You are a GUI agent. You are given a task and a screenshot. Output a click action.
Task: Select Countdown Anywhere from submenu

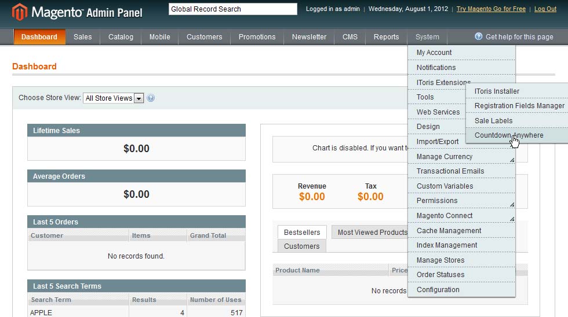point(508,135)
